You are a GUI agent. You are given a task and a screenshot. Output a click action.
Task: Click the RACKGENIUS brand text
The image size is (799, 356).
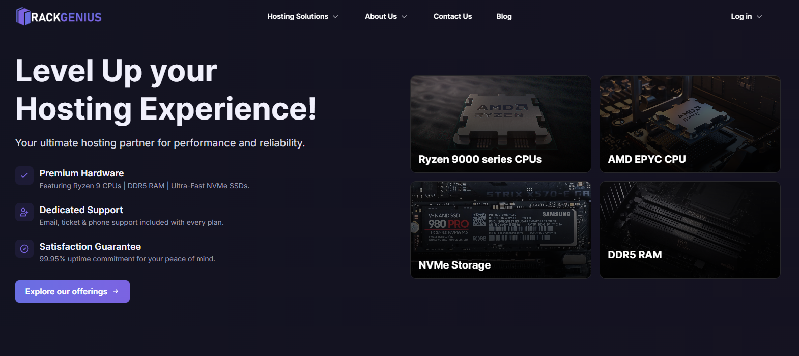coord(66,17)
